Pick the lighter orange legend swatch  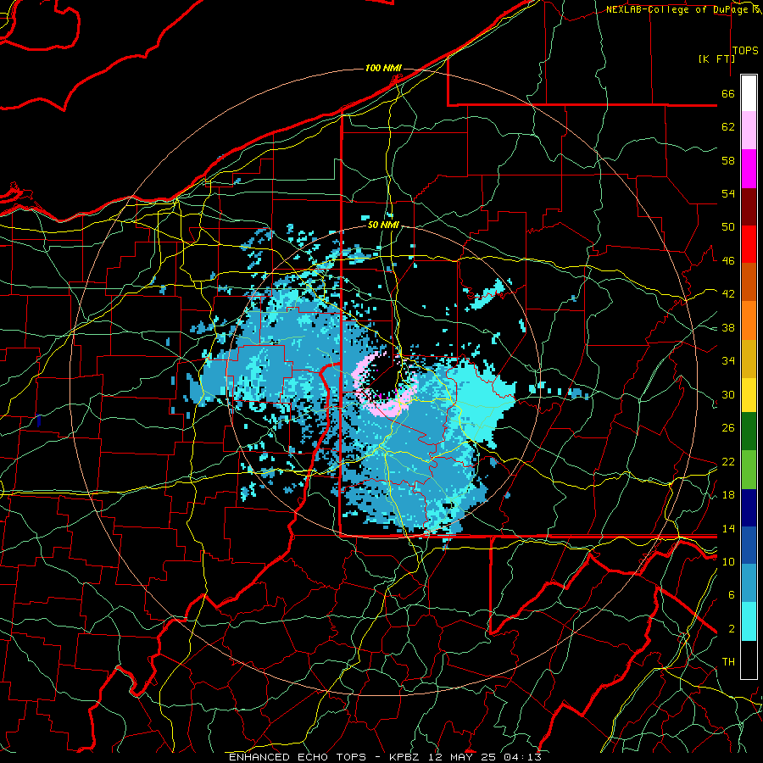point(749,320)
